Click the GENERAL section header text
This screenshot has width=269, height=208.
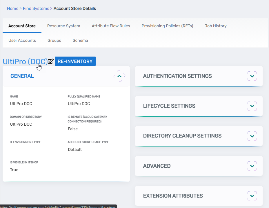click(22, 76)
